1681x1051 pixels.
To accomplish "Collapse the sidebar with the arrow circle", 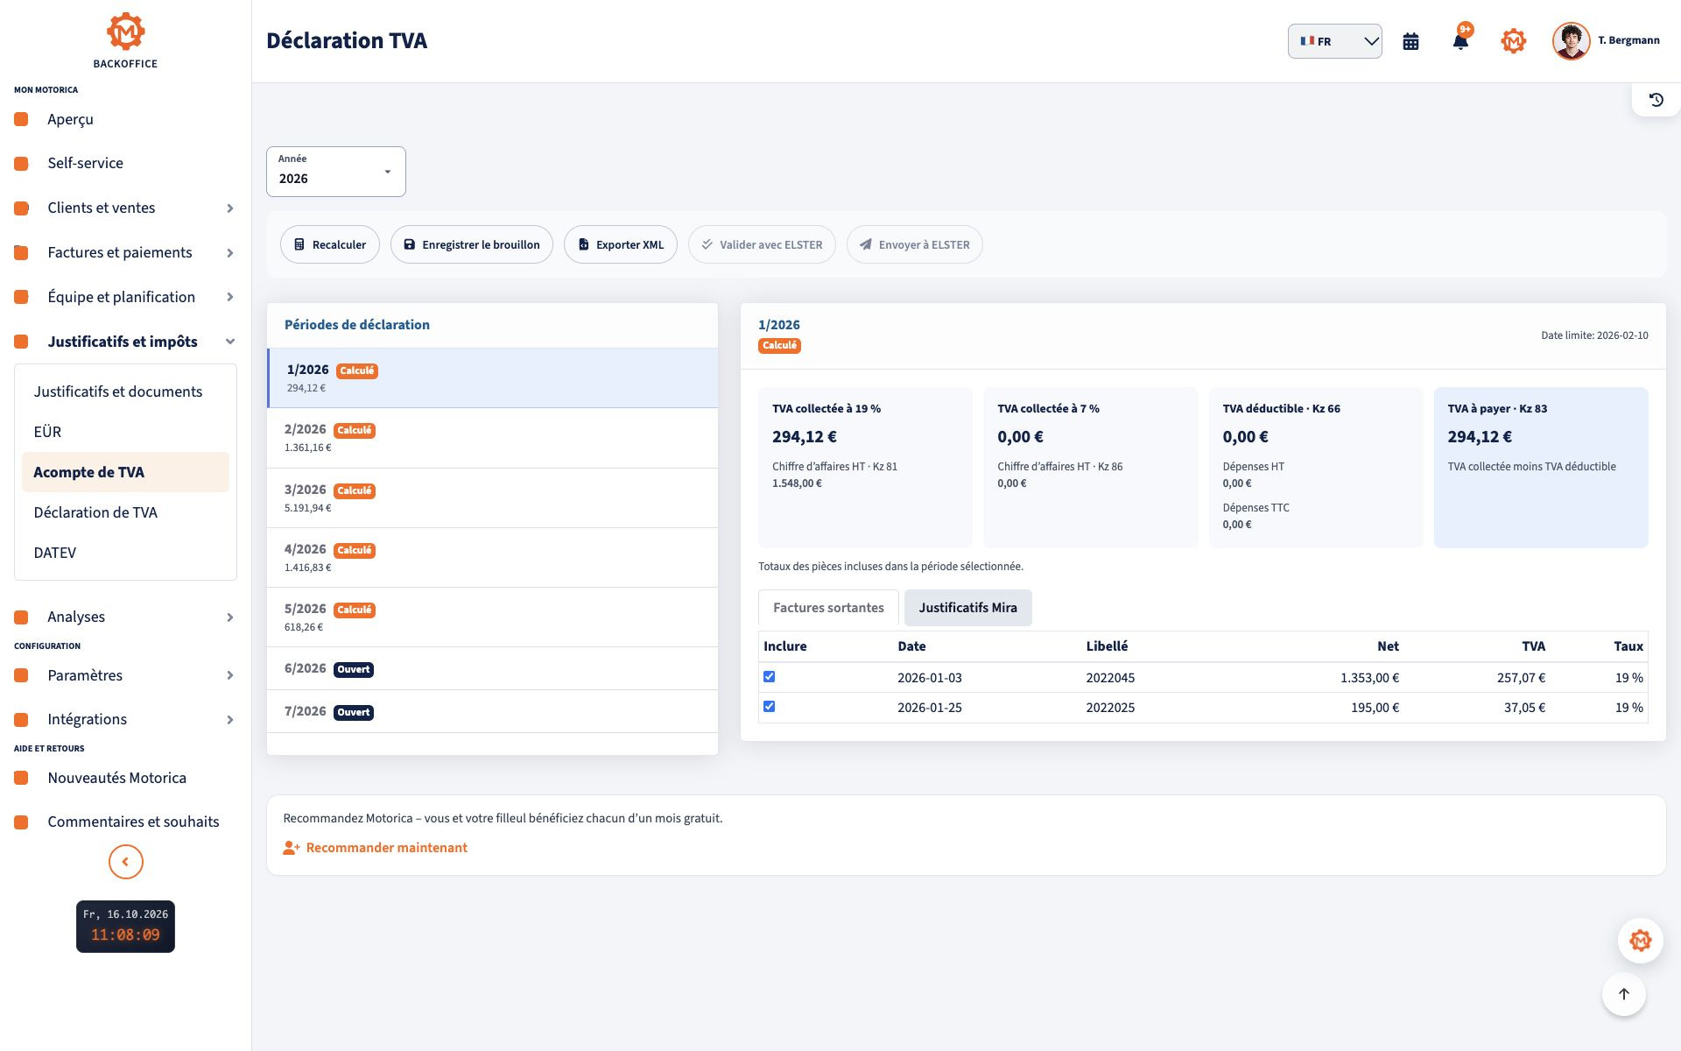I will 125,862.
